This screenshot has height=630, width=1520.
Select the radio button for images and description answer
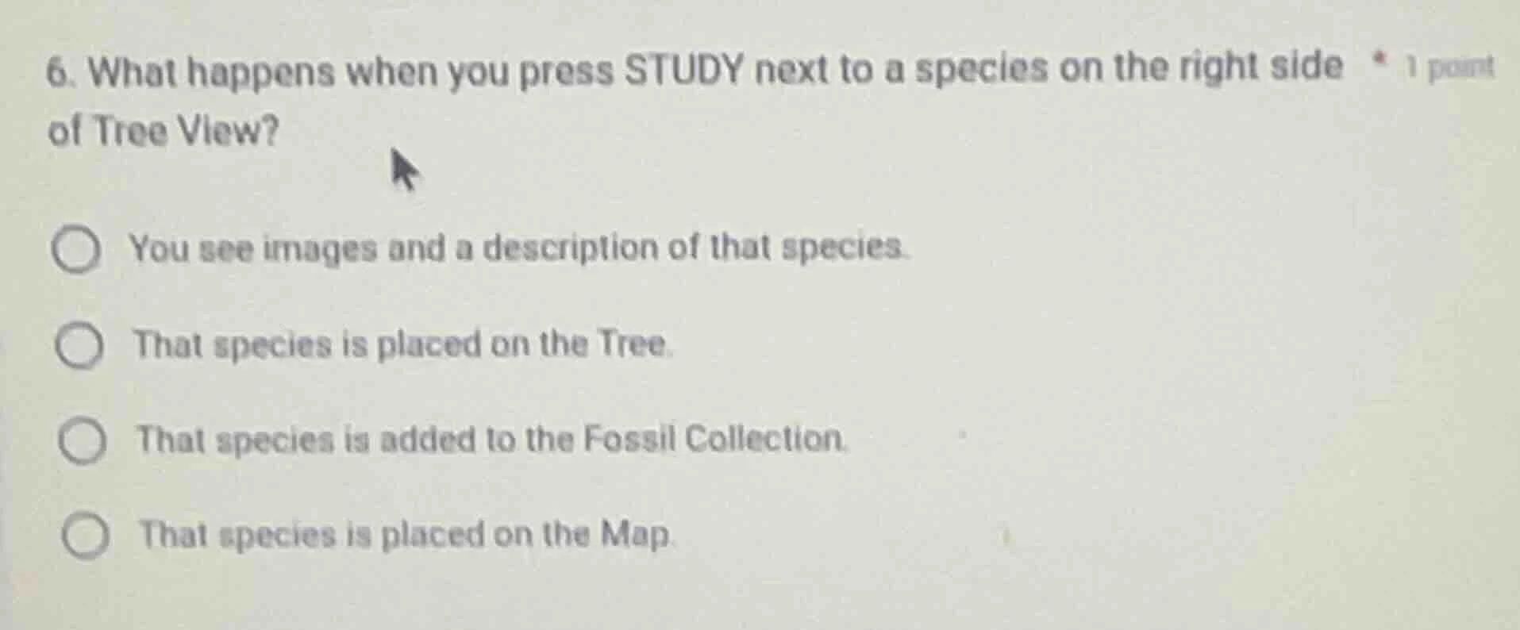[77, 251]
